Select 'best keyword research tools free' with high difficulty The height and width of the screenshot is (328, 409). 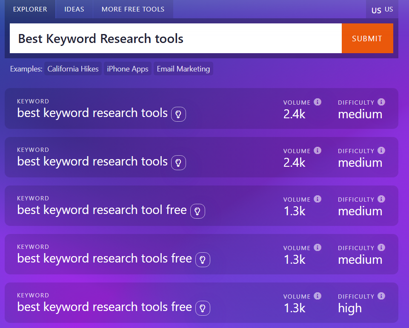coord(105,307)
